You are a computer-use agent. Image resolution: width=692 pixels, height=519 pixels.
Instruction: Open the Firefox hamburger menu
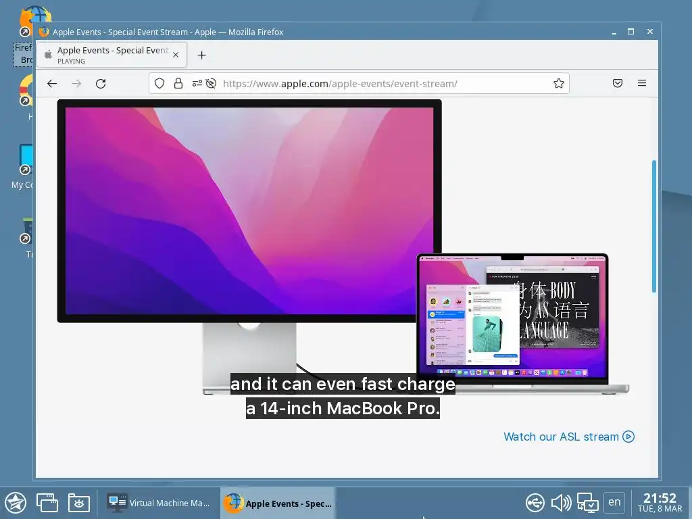point(642,83)
